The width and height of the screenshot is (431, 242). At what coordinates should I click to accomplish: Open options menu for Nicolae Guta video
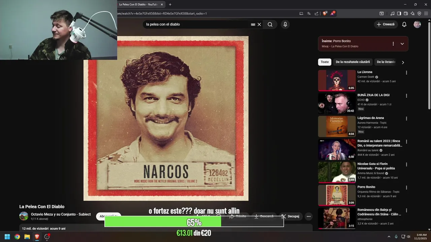click(406, 165)
